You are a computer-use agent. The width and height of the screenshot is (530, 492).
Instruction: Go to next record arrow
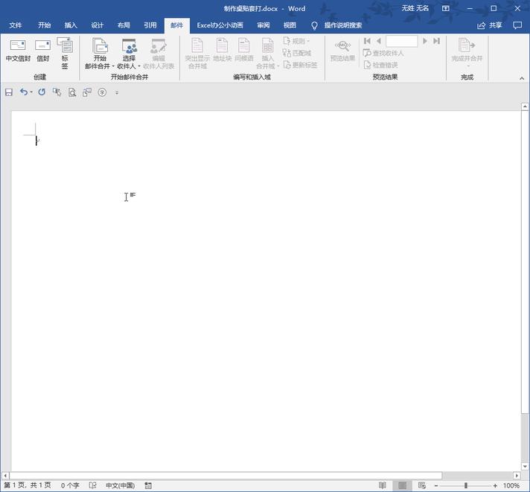(425, 41)
